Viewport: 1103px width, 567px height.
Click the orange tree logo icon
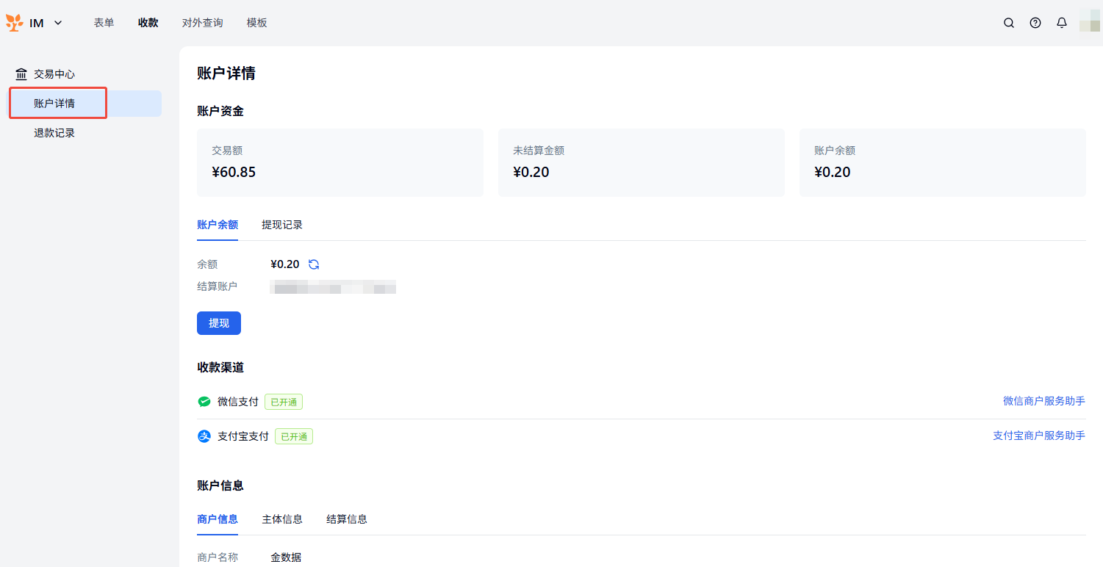(x=15, y=23)
